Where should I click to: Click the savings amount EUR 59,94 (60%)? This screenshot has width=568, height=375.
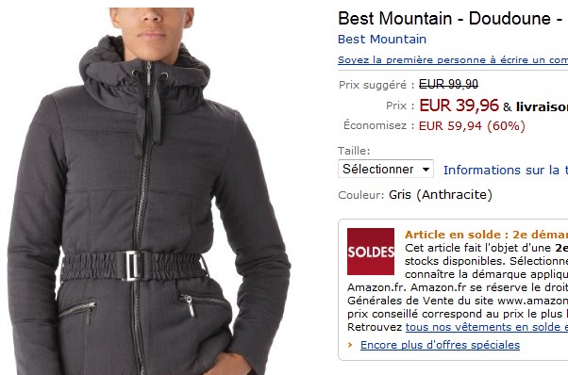[472, 126]
